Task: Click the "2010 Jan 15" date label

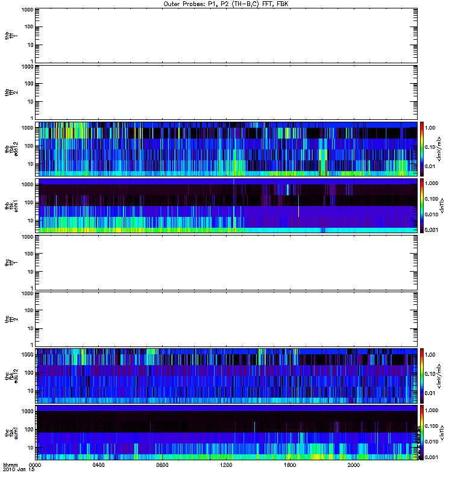Action: tap(19, 469)
